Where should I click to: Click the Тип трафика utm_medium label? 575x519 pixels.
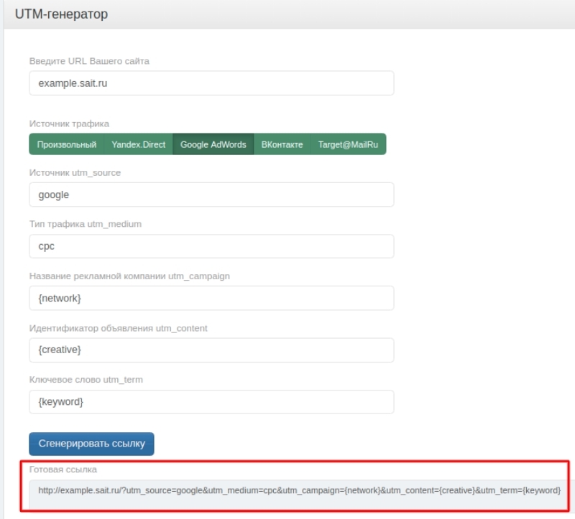pos(85,224)
